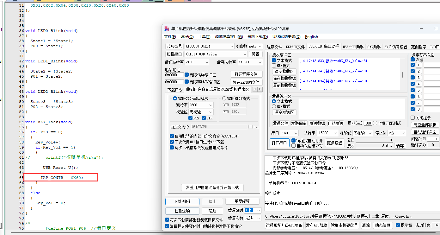Toggle the 提示音 checkbox
The height and width of the screenshot is (235, 440).
point(398,225)
